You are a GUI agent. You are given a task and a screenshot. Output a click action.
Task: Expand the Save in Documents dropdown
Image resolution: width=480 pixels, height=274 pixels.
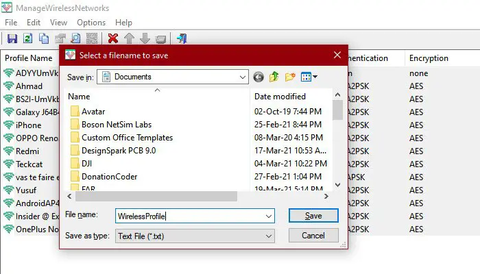(243, 77)
